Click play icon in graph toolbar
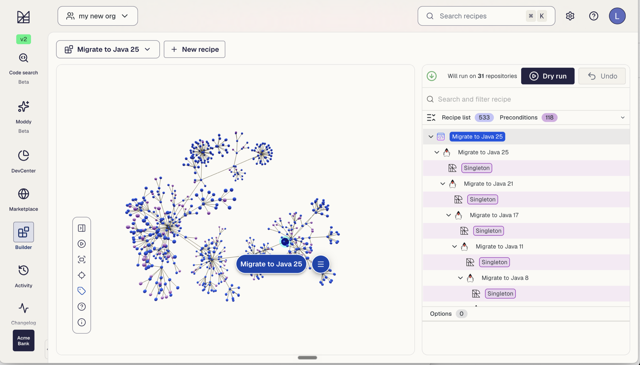Screen dimensions: 640x365 [x=82, y=244]
